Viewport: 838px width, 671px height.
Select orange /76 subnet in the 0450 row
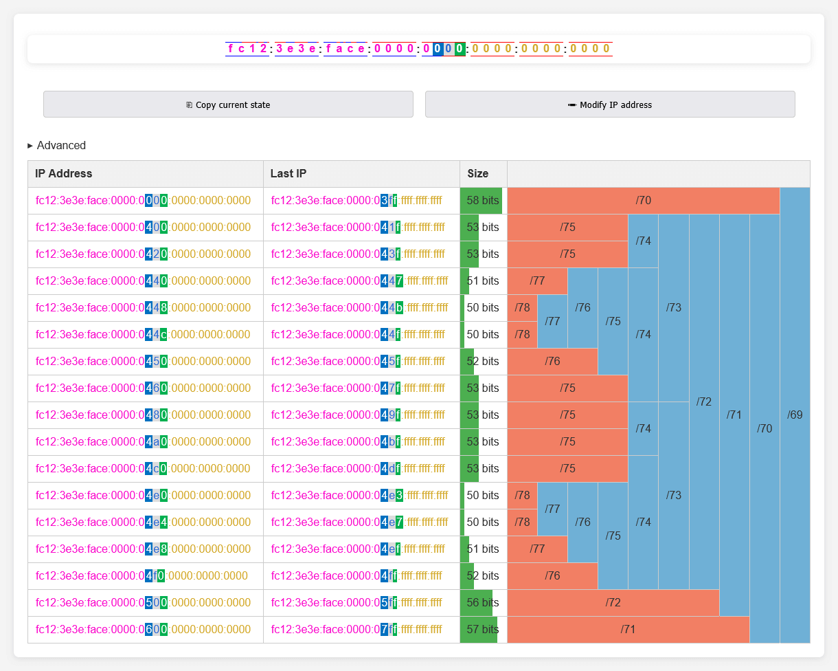coord(552,361)
